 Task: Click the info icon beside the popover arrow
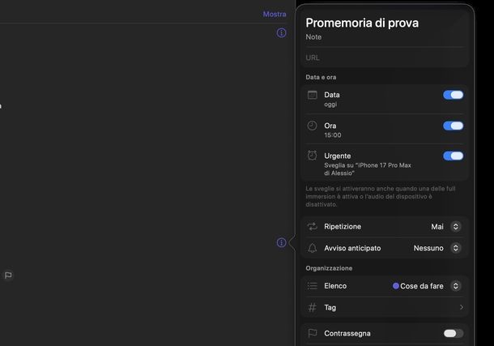[281, 242]
